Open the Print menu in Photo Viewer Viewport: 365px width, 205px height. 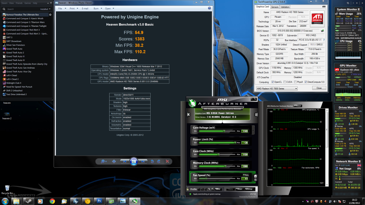[x=74, y=9]
